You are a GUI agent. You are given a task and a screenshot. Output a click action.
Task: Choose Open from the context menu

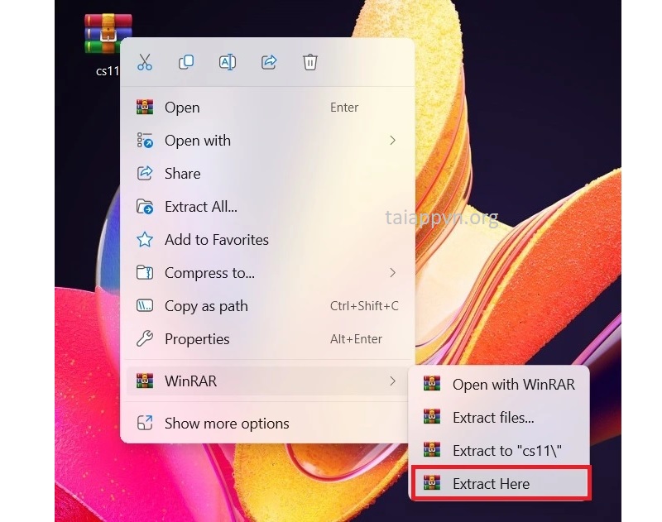pyautogui.click(x=182, y=108)
